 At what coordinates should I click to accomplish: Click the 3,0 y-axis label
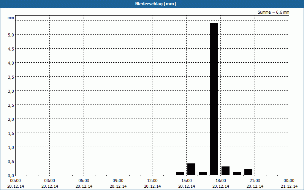pos(11,91)
